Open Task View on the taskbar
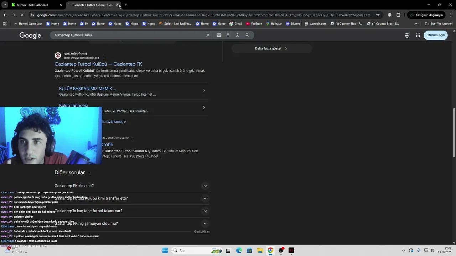The width and height of the screenshot is (456, 256). pyautogui.click(x=228, y=250)
